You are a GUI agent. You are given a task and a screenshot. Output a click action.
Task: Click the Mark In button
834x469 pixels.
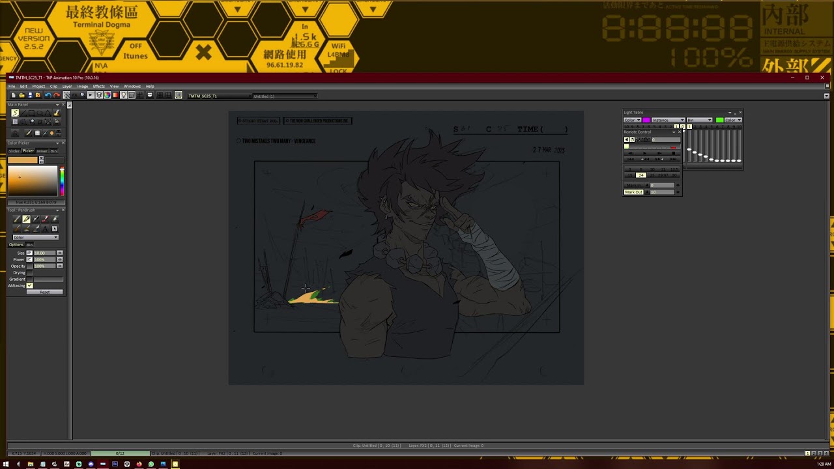(x=633, y=185)
